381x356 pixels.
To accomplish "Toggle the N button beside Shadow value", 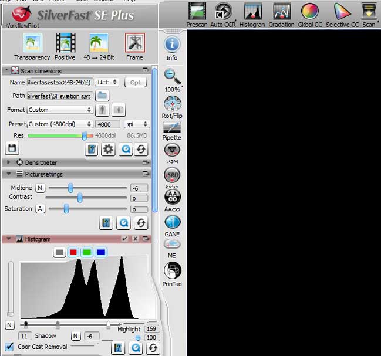I will pos(76,336).
